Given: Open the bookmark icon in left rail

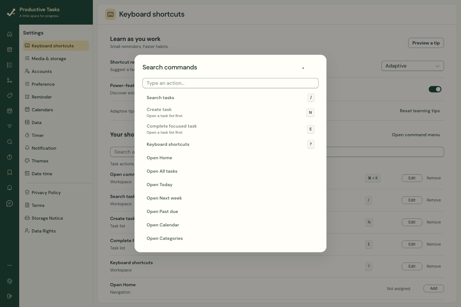Looking at the screenshot, I should click(10, 172).
